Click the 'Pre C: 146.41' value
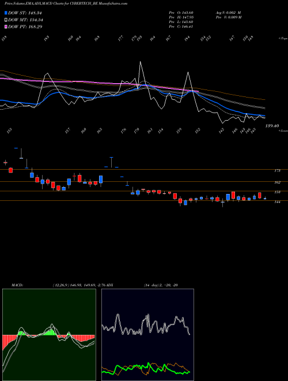The width and height of the screenshot is (288, 381). 181,27
